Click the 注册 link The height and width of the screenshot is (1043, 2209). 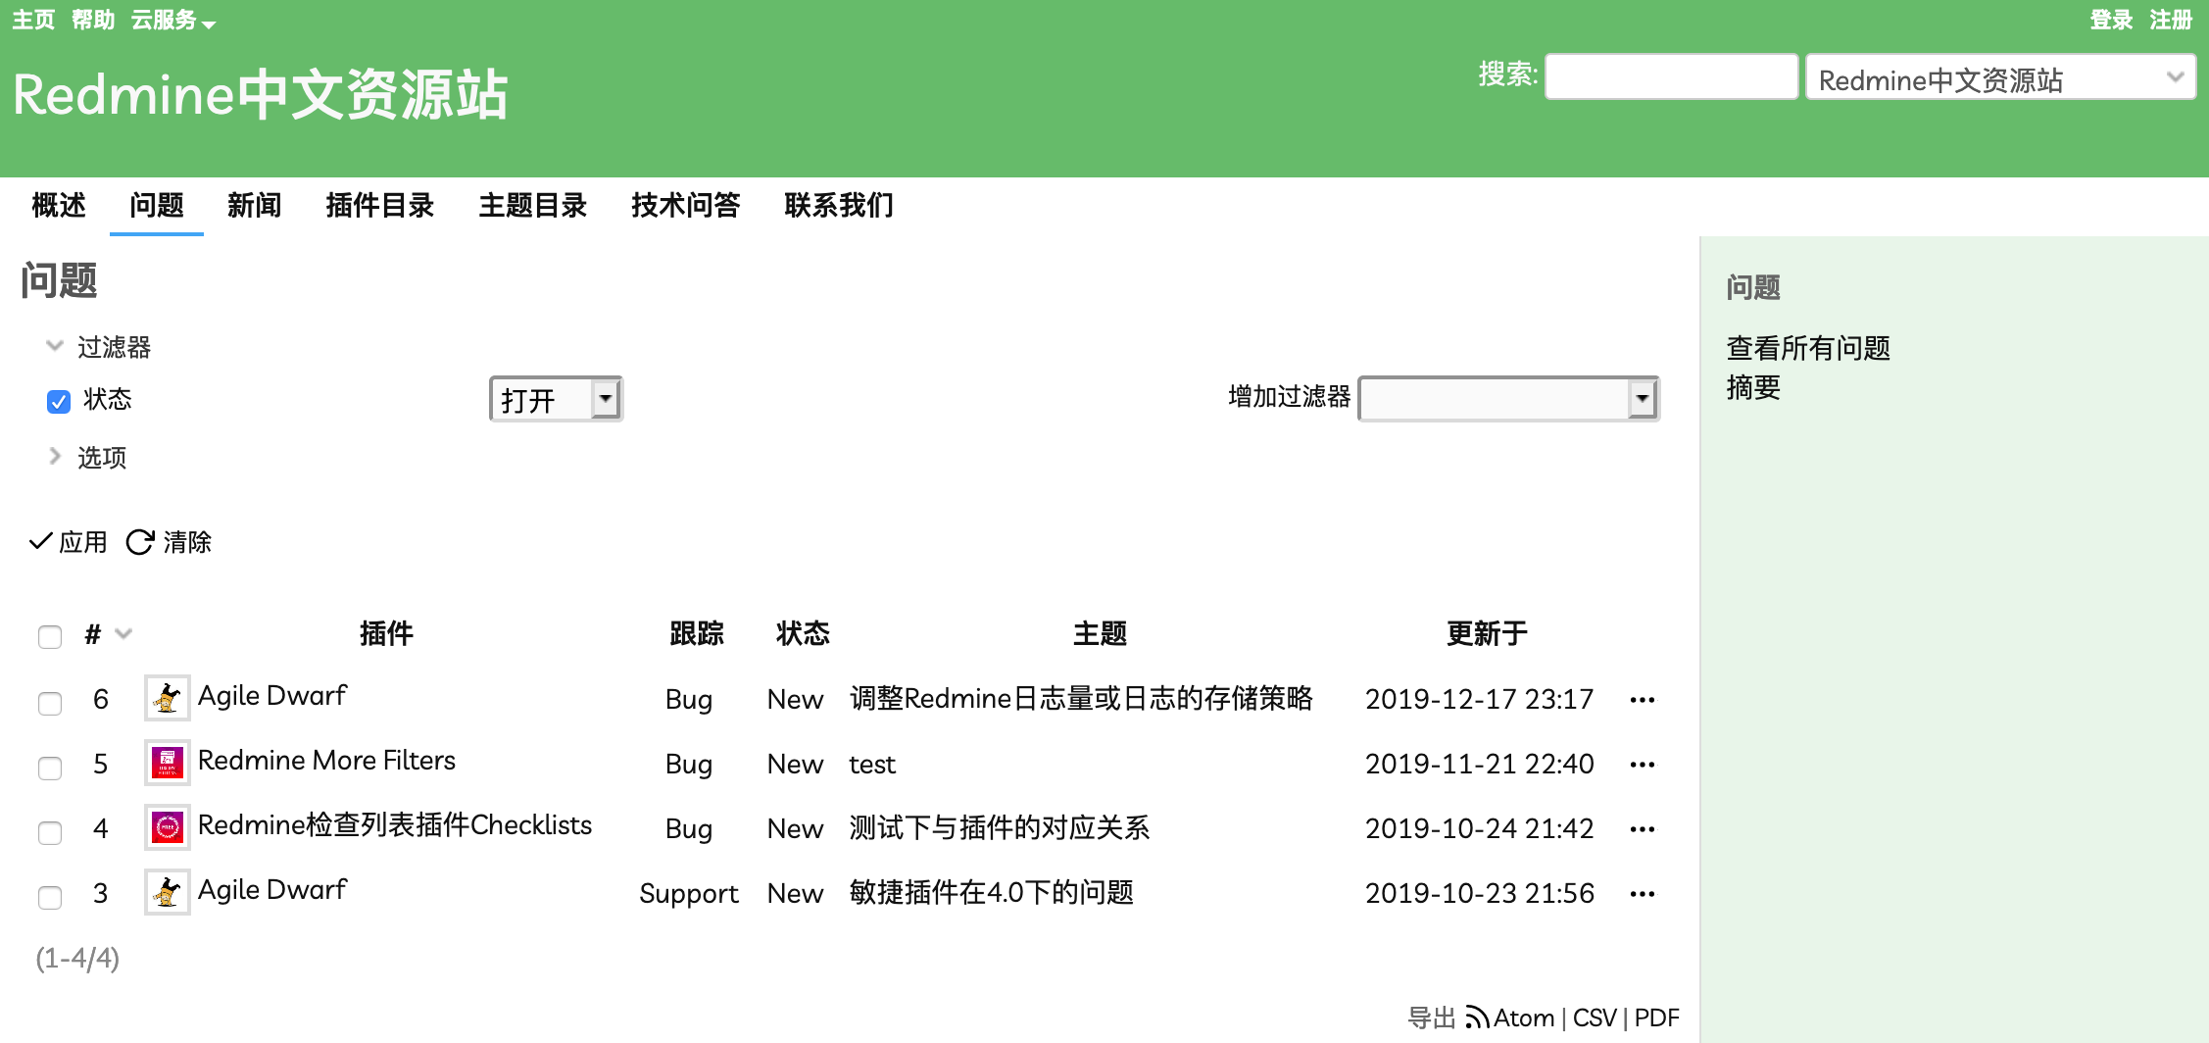click(2171, 20)
